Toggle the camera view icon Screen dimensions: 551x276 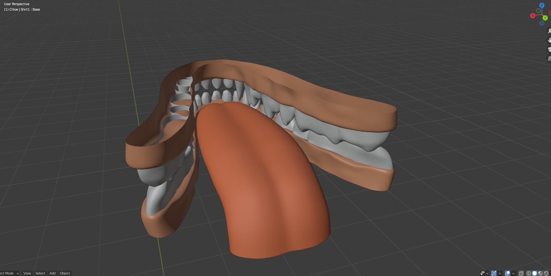tap(549, 49)
